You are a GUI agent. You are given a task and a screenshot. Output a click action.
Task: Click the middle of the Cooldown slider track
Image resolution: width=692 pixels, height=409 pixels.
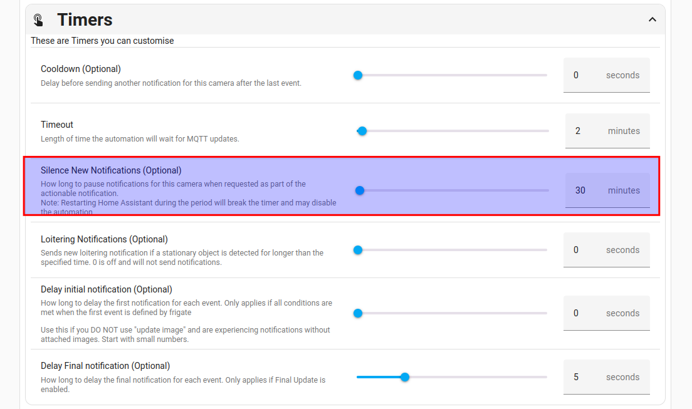[451, 75]
